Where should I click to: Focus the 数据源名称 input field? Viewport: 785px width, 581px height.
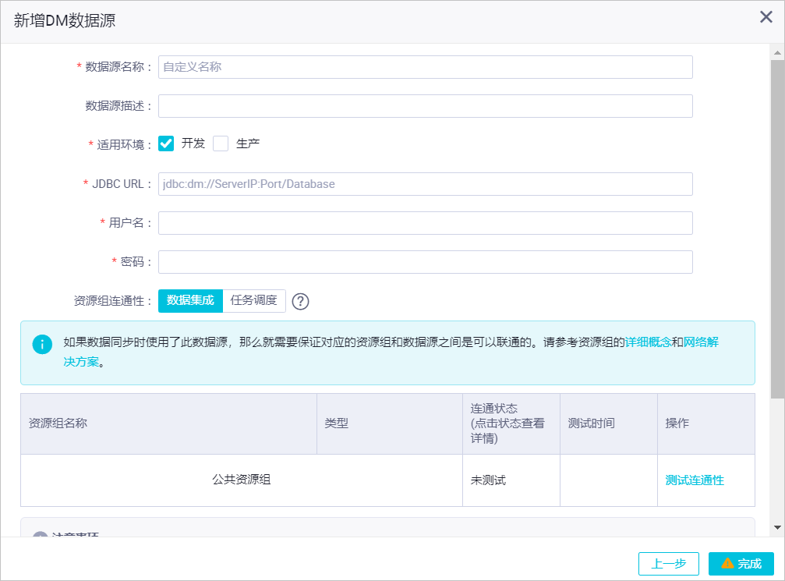426,67
